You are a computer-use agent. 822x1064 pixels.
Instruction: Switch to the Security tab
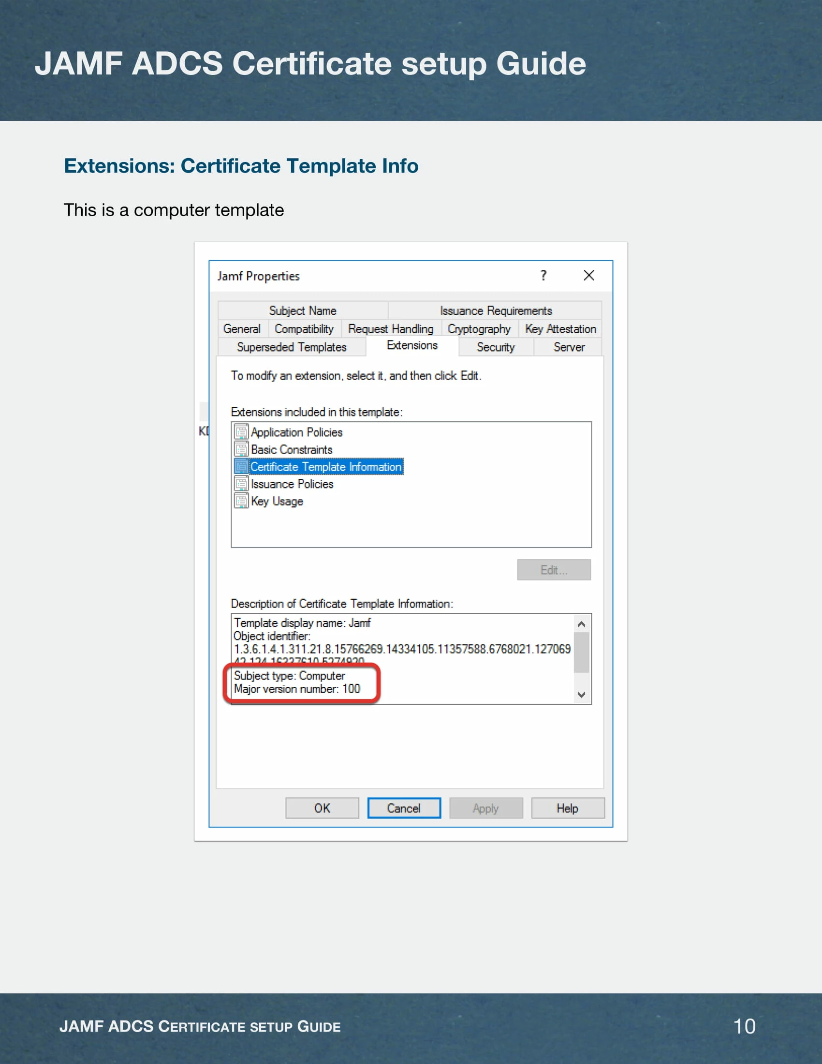pos(496,347)
